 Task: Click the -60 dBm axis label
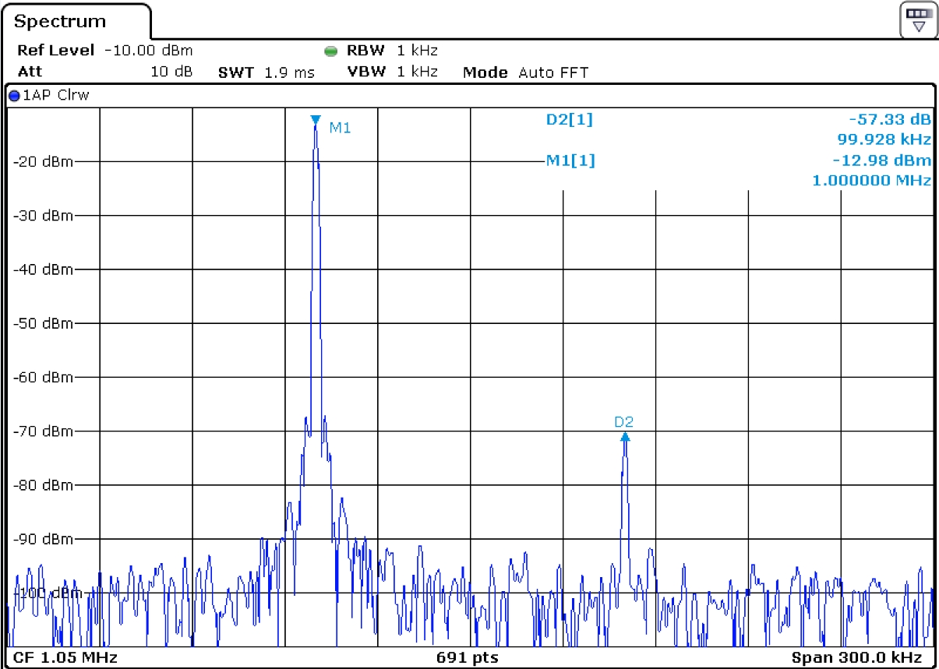click(43, 377)
